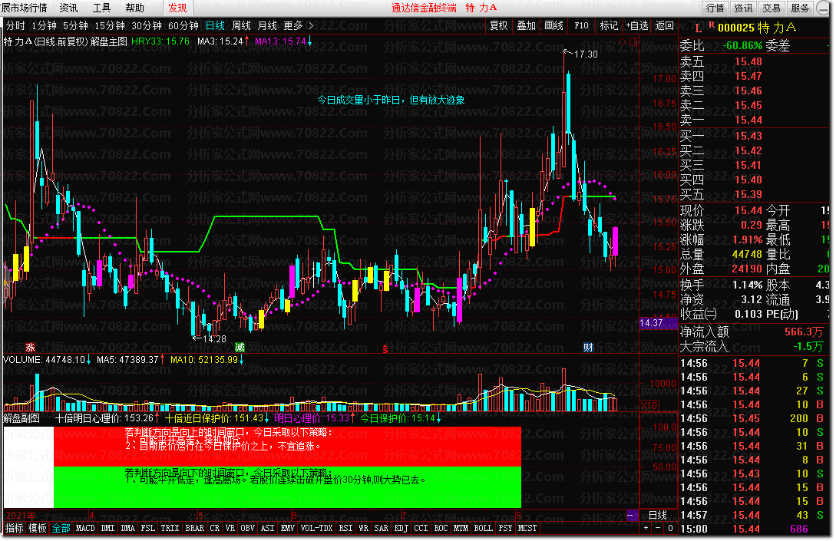Switch to 15分钟 period
This screenshot has height=541, width=836.
(x=110, y=25)
